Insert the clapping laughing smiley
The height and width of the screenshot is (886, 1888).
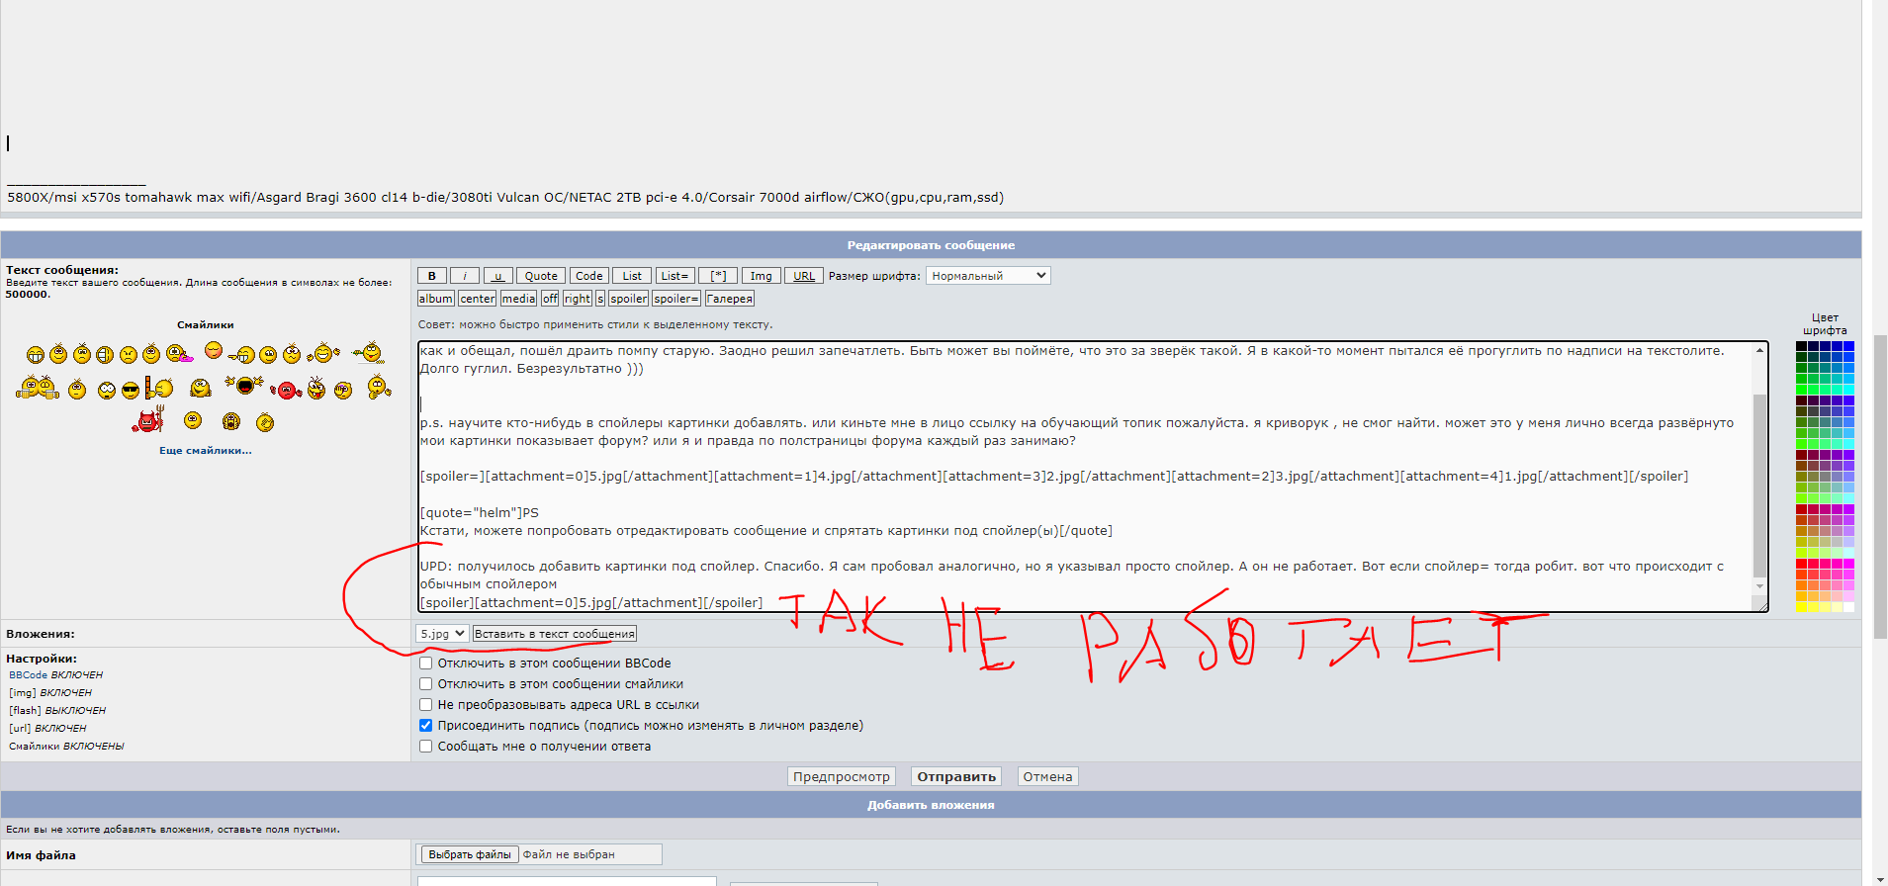322,353
